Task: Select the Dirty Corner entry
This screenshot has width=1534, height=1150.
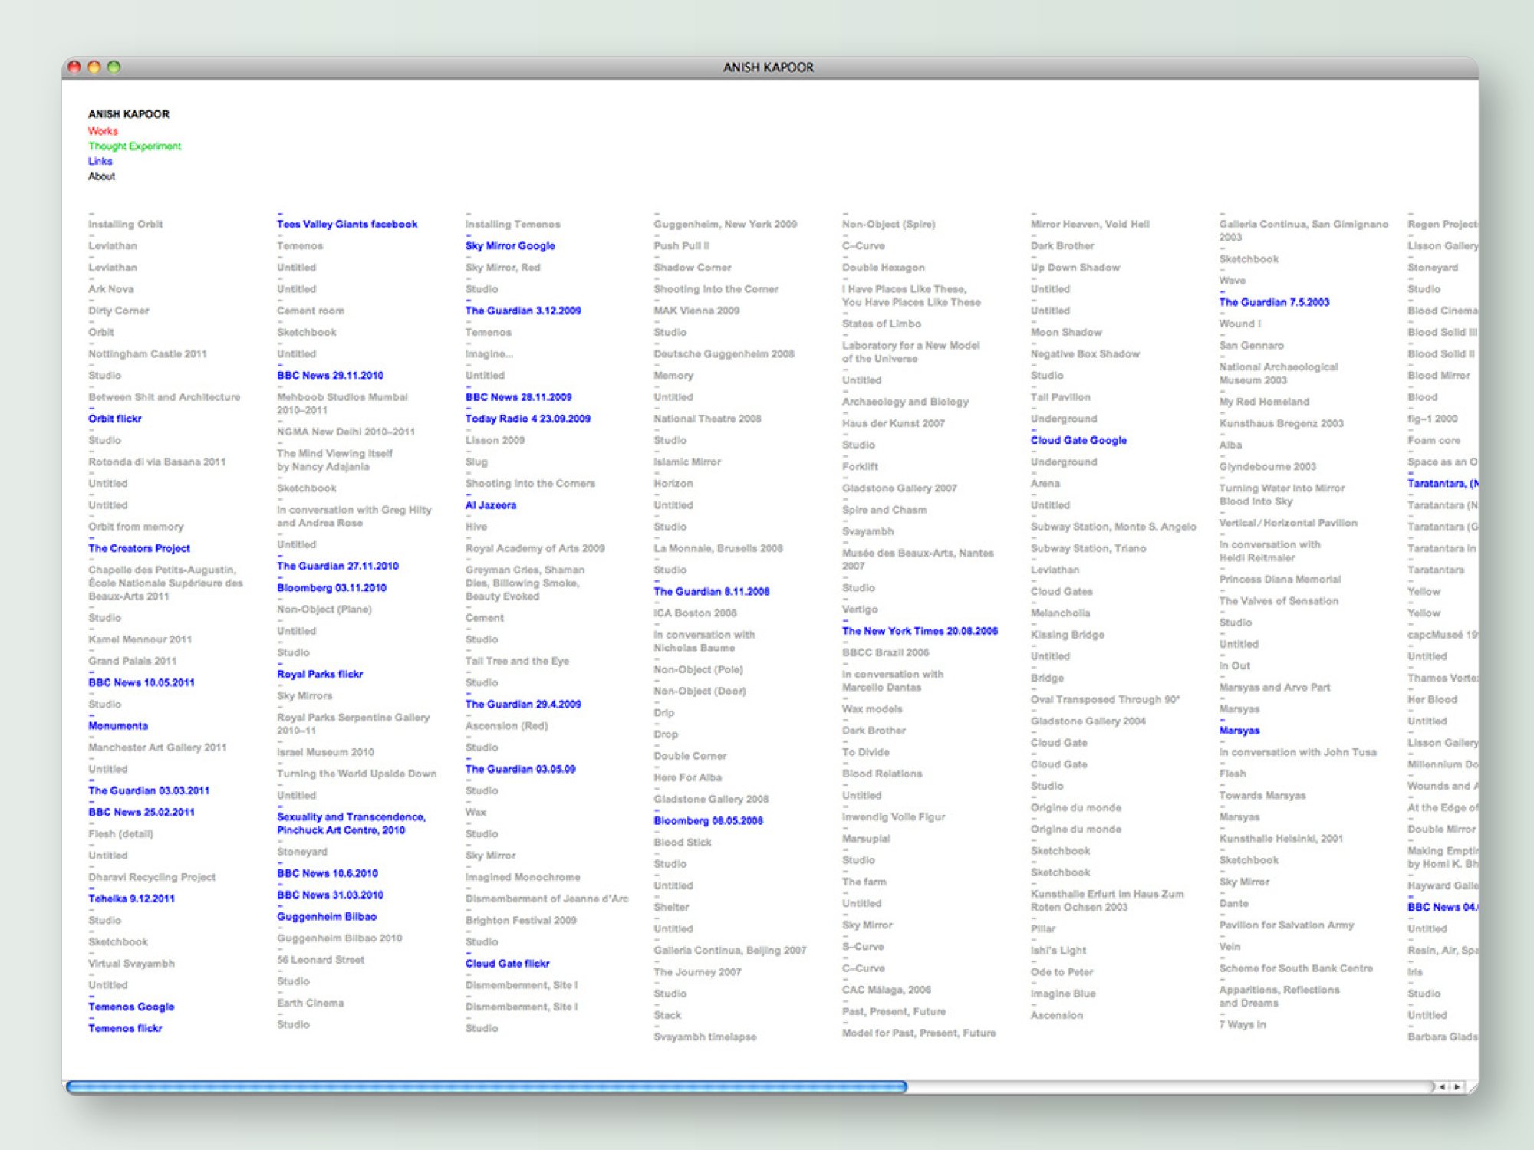Action: pyautogui.click(x=118, y=310)
